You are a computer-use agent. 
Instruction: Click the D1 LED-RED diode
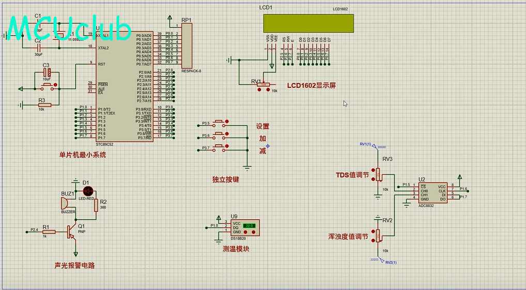(86, 192)
